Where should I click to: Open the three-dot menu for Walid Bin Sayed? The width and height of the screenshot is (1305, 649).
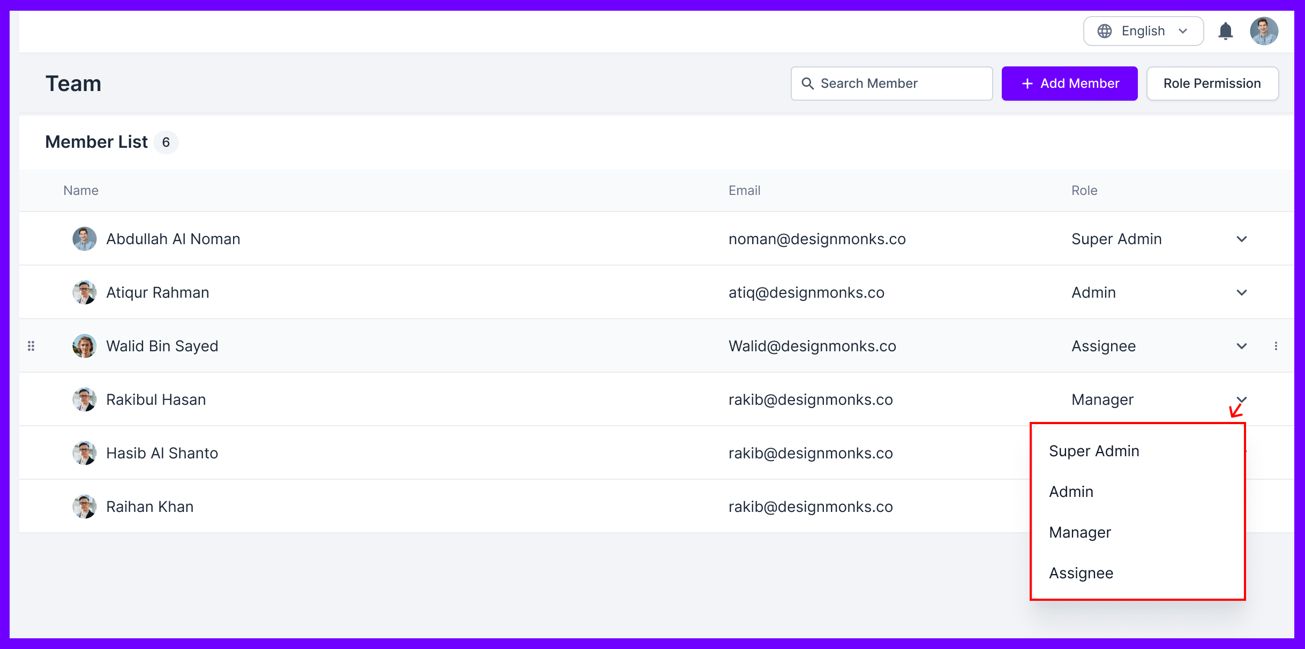coord(1276,346)
